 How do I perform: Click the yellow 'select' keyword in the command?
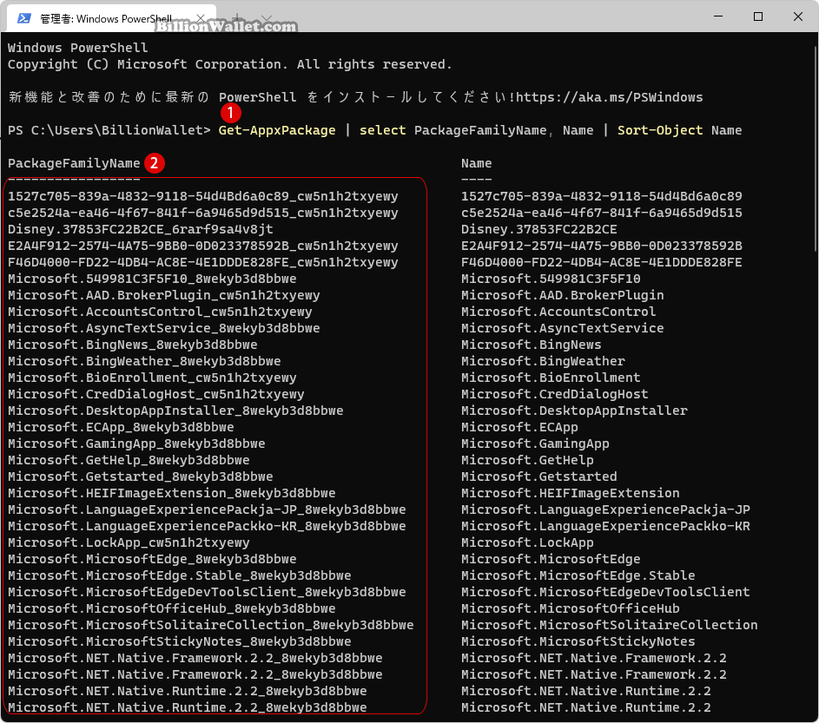[x=382, y=130]
